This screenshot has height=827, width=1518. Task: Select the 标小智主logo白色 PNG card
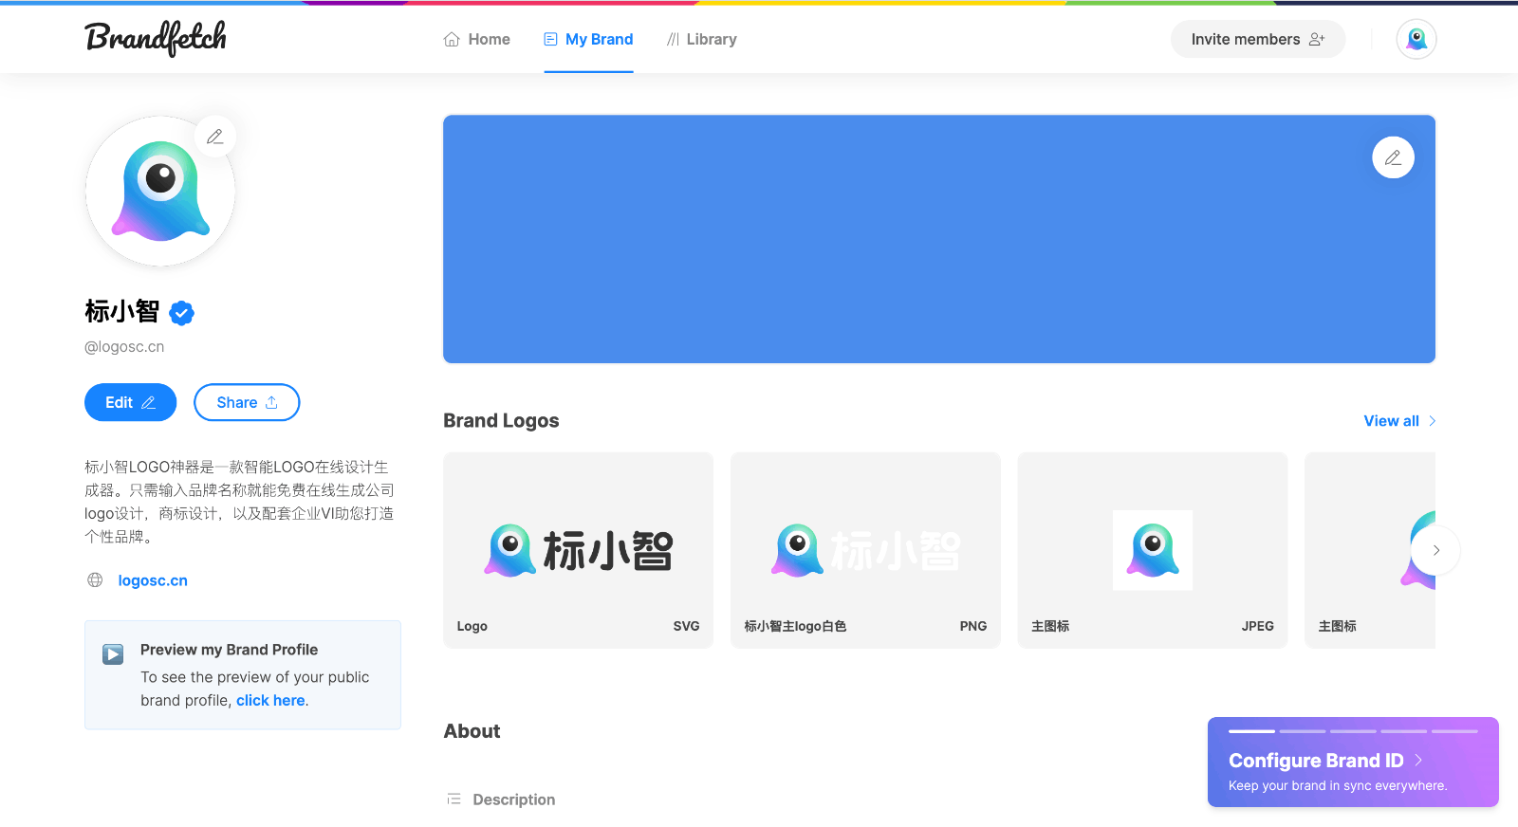(x=865, y=550)
